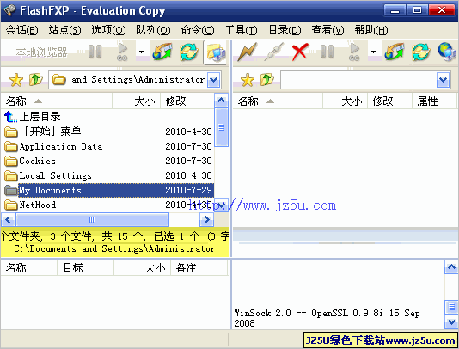The height and width of the screenshot is (349, 459).
Task: Click the left file list vertical scrollbar thumb
Action: [x=221, y=127]
